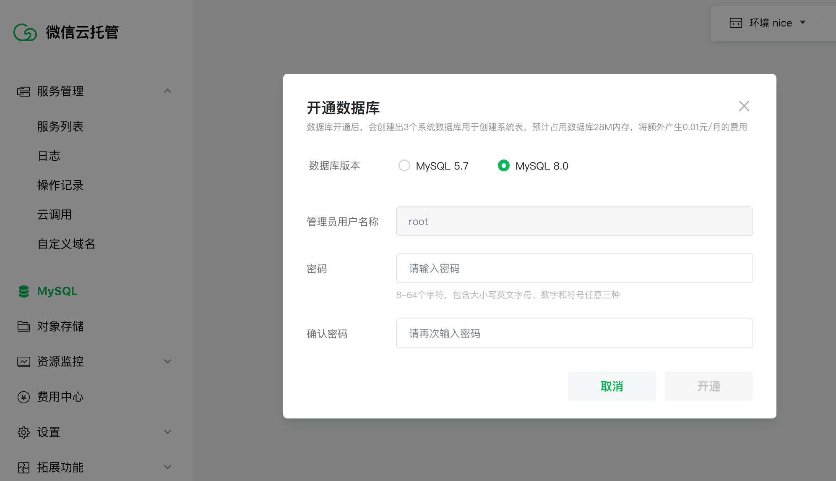Expand the 设置 section chevron
The width and height of the screenshot is (836, 481).
point(167,432)
